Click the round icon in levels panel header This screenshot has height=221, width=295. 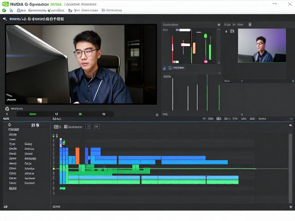(x=219, y=24)
